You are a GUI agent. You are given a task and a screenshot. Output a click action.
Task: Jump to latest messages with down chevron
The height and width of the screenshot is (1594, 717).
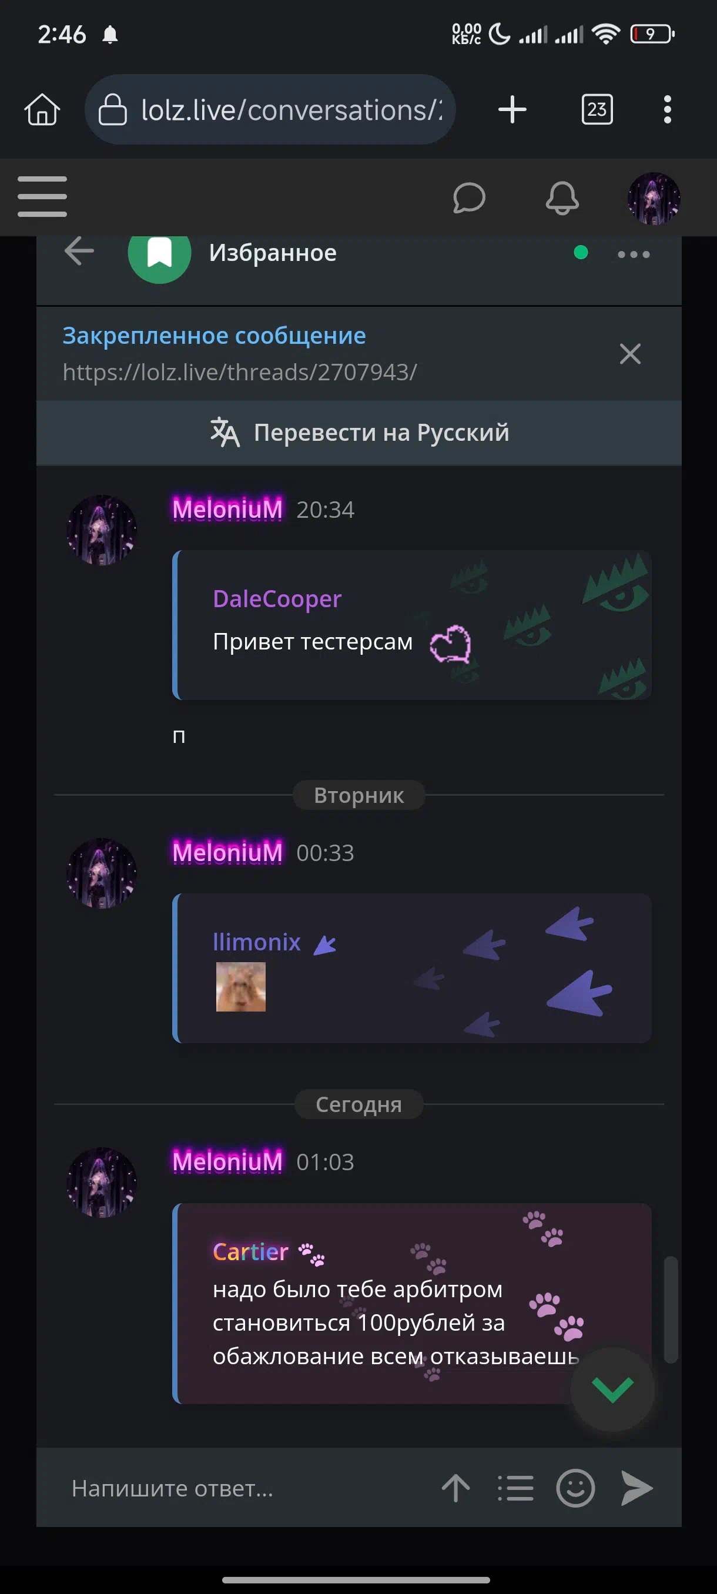pyautogui.click(x=612, y=1389)
